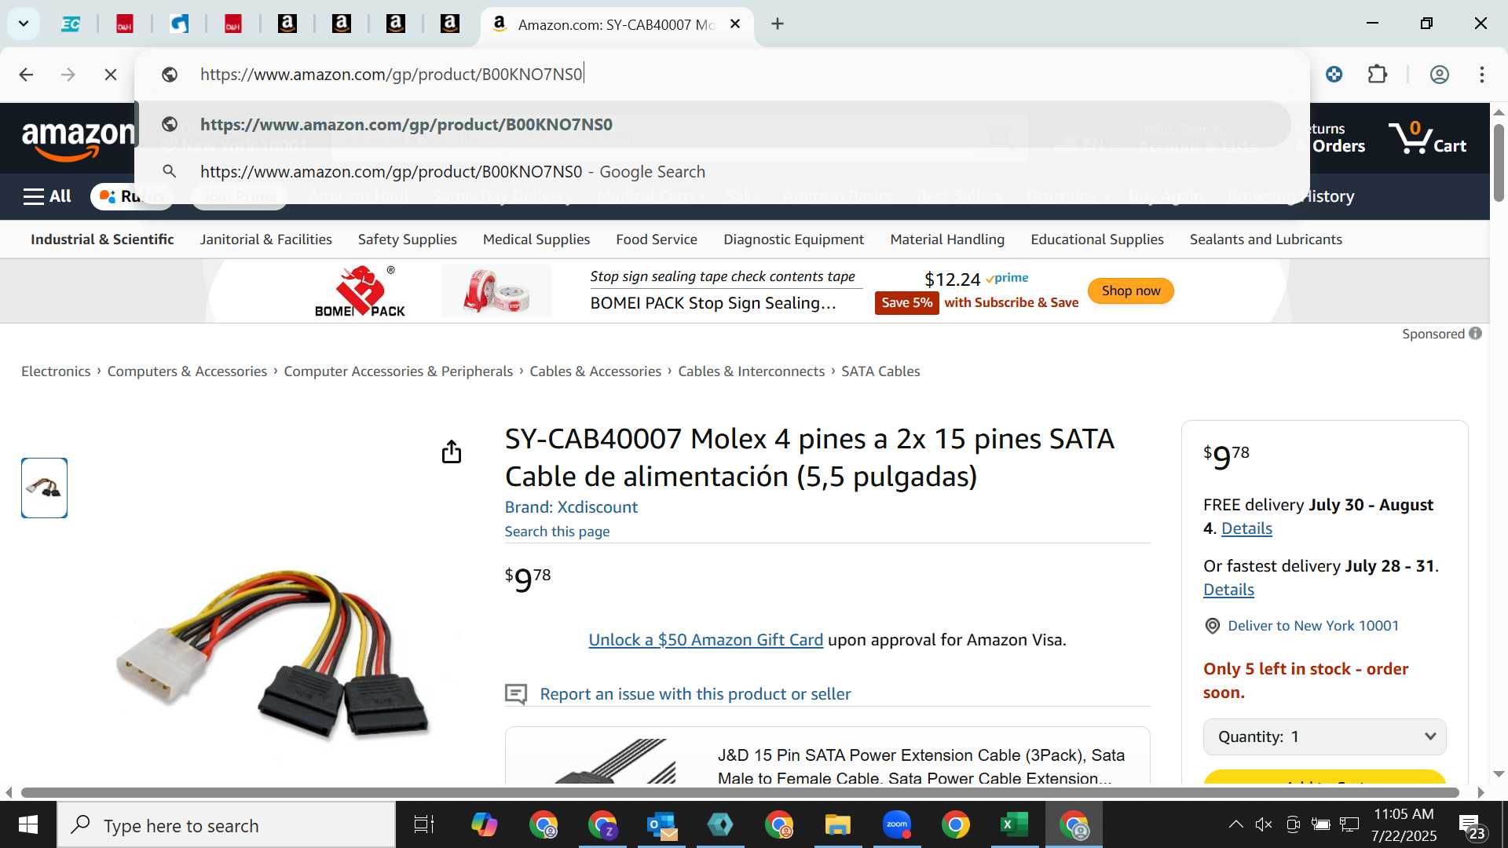Viewport: 1508px width, 848px height.
Task: Open a new browser tab
Action: (x=778, y=24)
